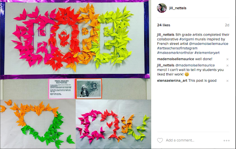236x149 pixels.
Task: Click the @mademoisellemaurice mention in the reply comment
Action: [195, 65]
